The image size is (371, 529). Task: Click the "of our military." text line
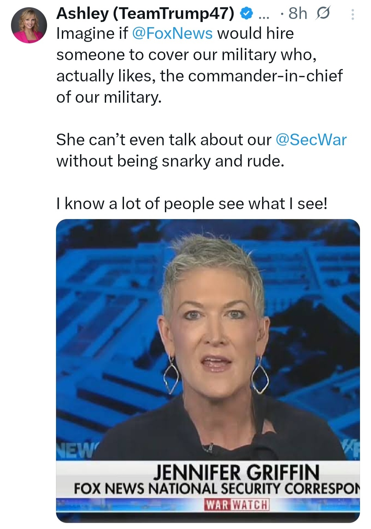tap(109, 97)
